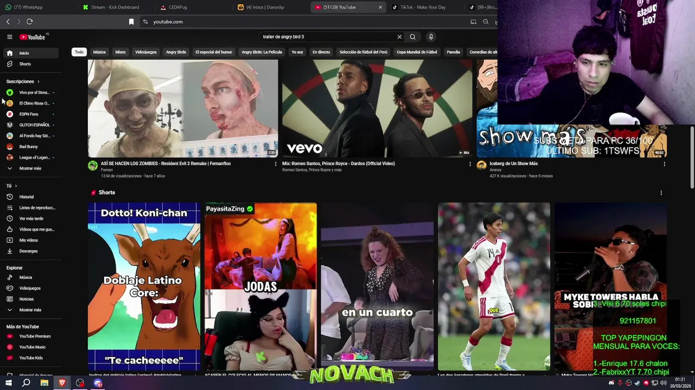Viewport: 695px width, 390px height.
Task: Open Ver más tarde in the sidebar
Action: 30,218
